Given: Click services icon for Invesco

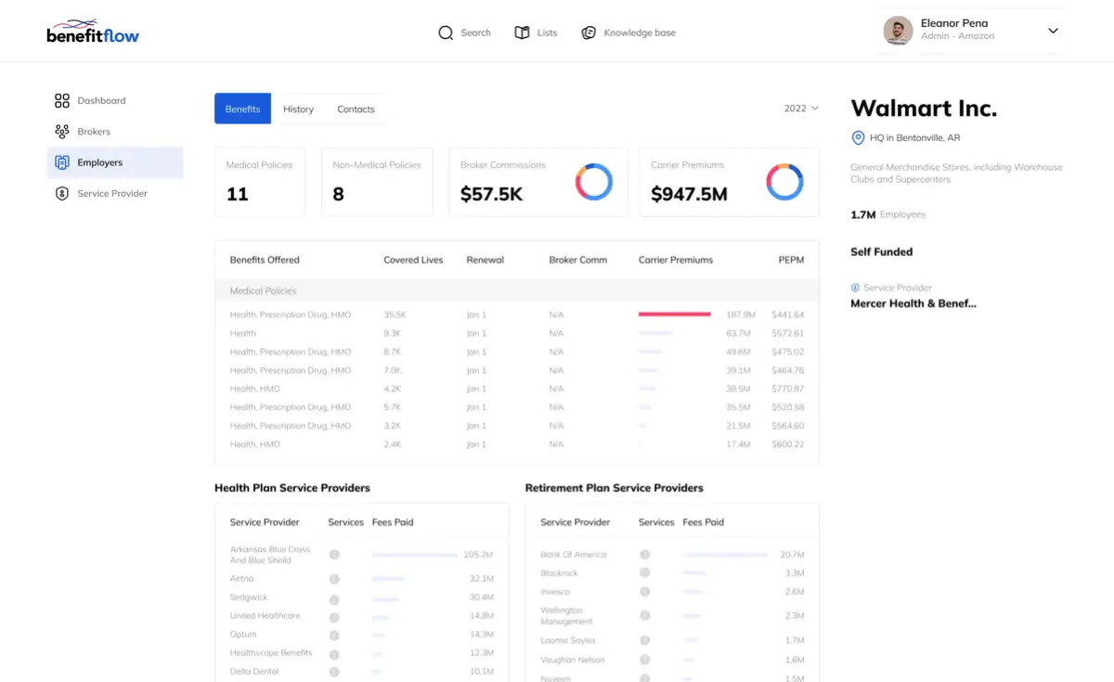Looking at the screenshot, I should click(x=644, y=592).
